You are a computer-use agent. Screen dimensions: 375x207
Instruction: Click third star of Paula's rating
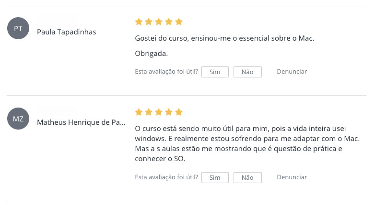pos(159,22)
